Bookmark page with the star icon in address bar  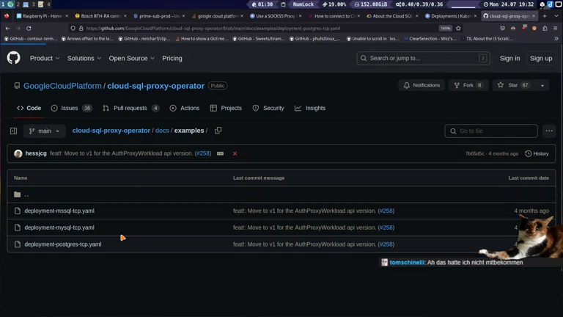coord(458,28)
